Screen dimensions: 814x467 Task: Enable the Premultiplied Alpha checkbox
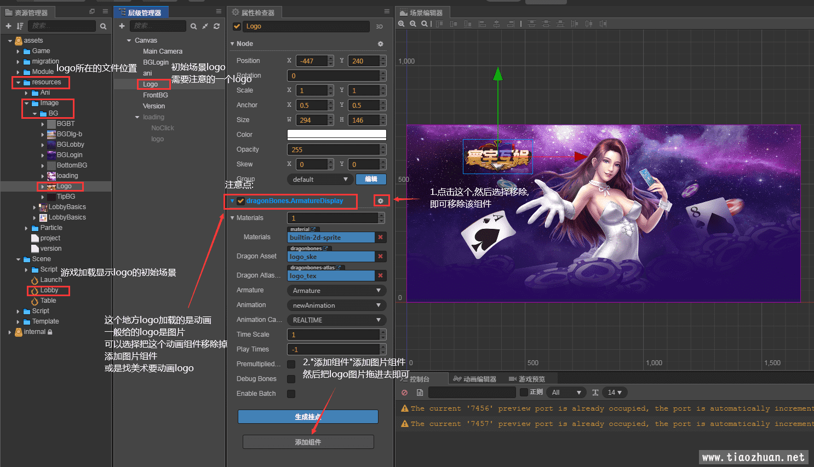coord(291,364)
